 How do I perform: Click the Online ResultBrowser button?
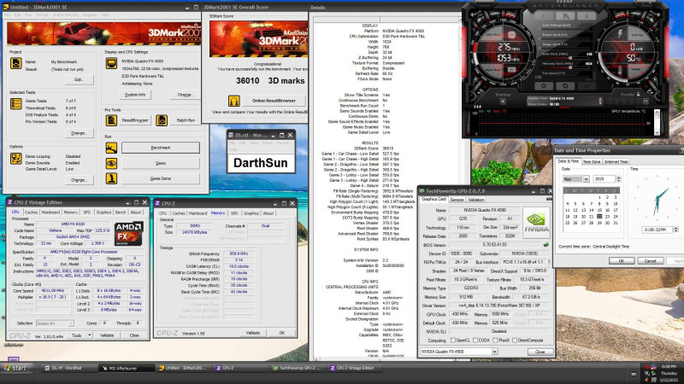click(x=274, y=101)
